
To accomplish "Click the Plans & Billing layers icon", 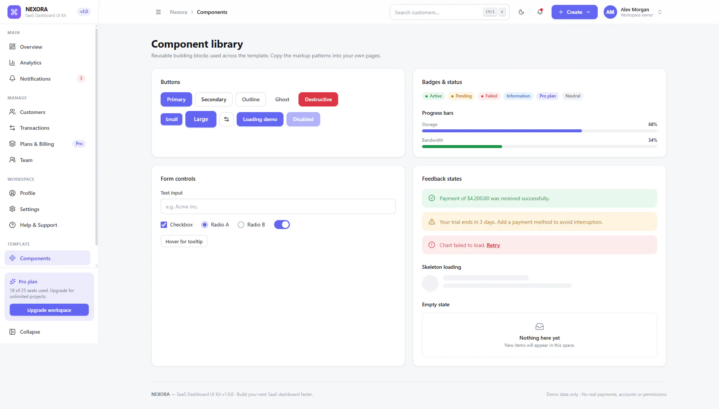I will coord(12,144).
